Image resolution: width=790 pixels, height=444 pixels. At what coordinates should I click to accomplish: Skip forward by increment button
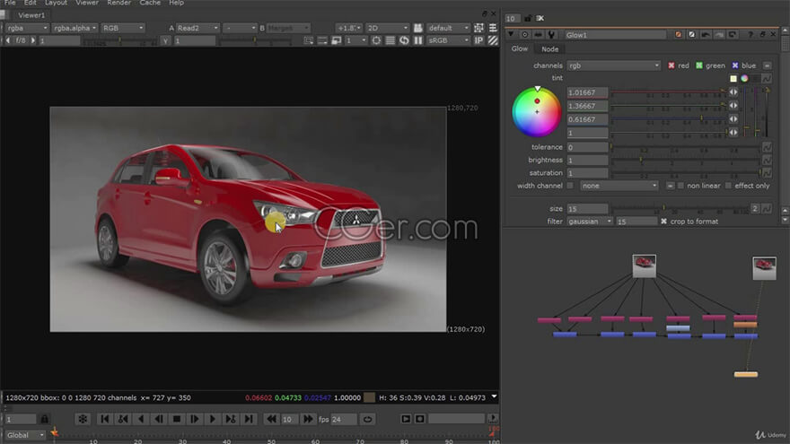(308, 419)
